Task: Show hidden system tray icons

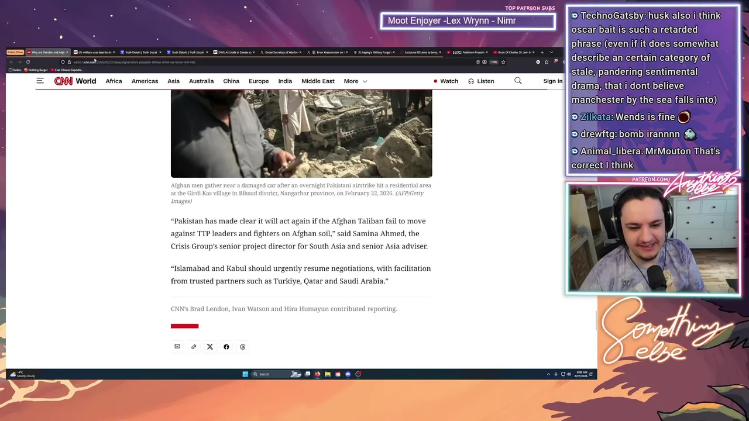Action: [548, 374]
